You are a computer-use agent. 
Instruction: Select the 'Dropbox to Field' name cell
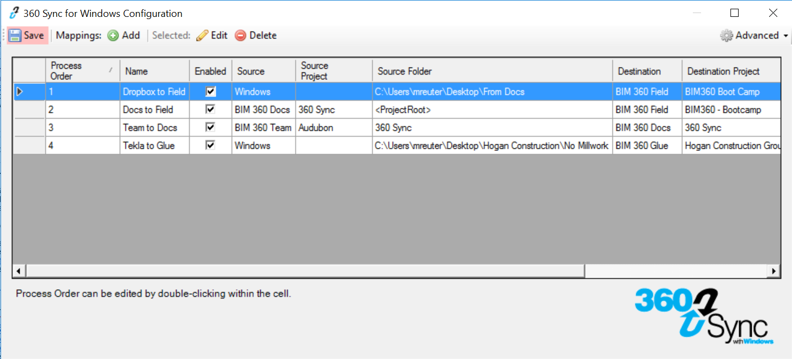(155, 92)
